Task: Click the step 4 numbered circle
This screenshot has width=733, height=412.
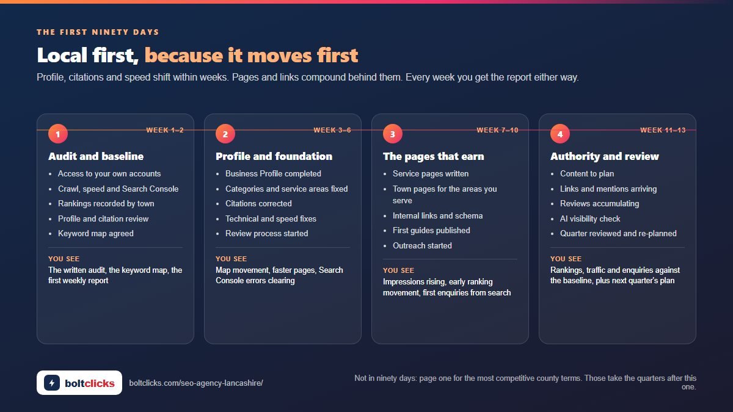Action: click(560, 134)
